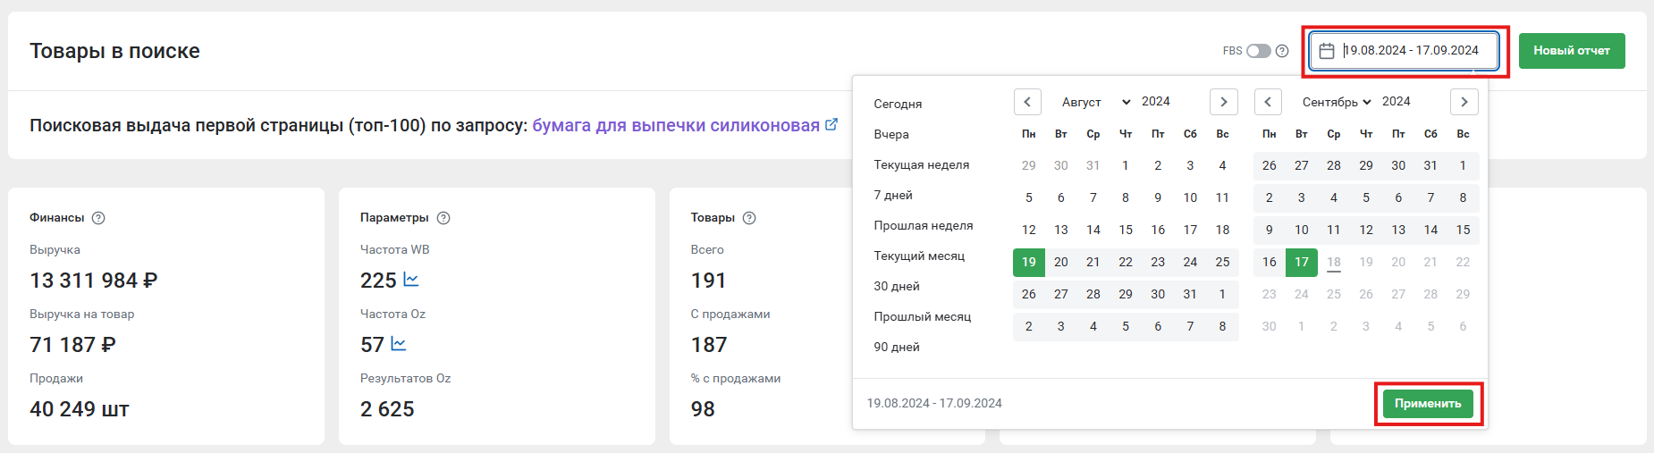Click the Новый отчет button
1654x453 pixels.
coord(1571,51)
